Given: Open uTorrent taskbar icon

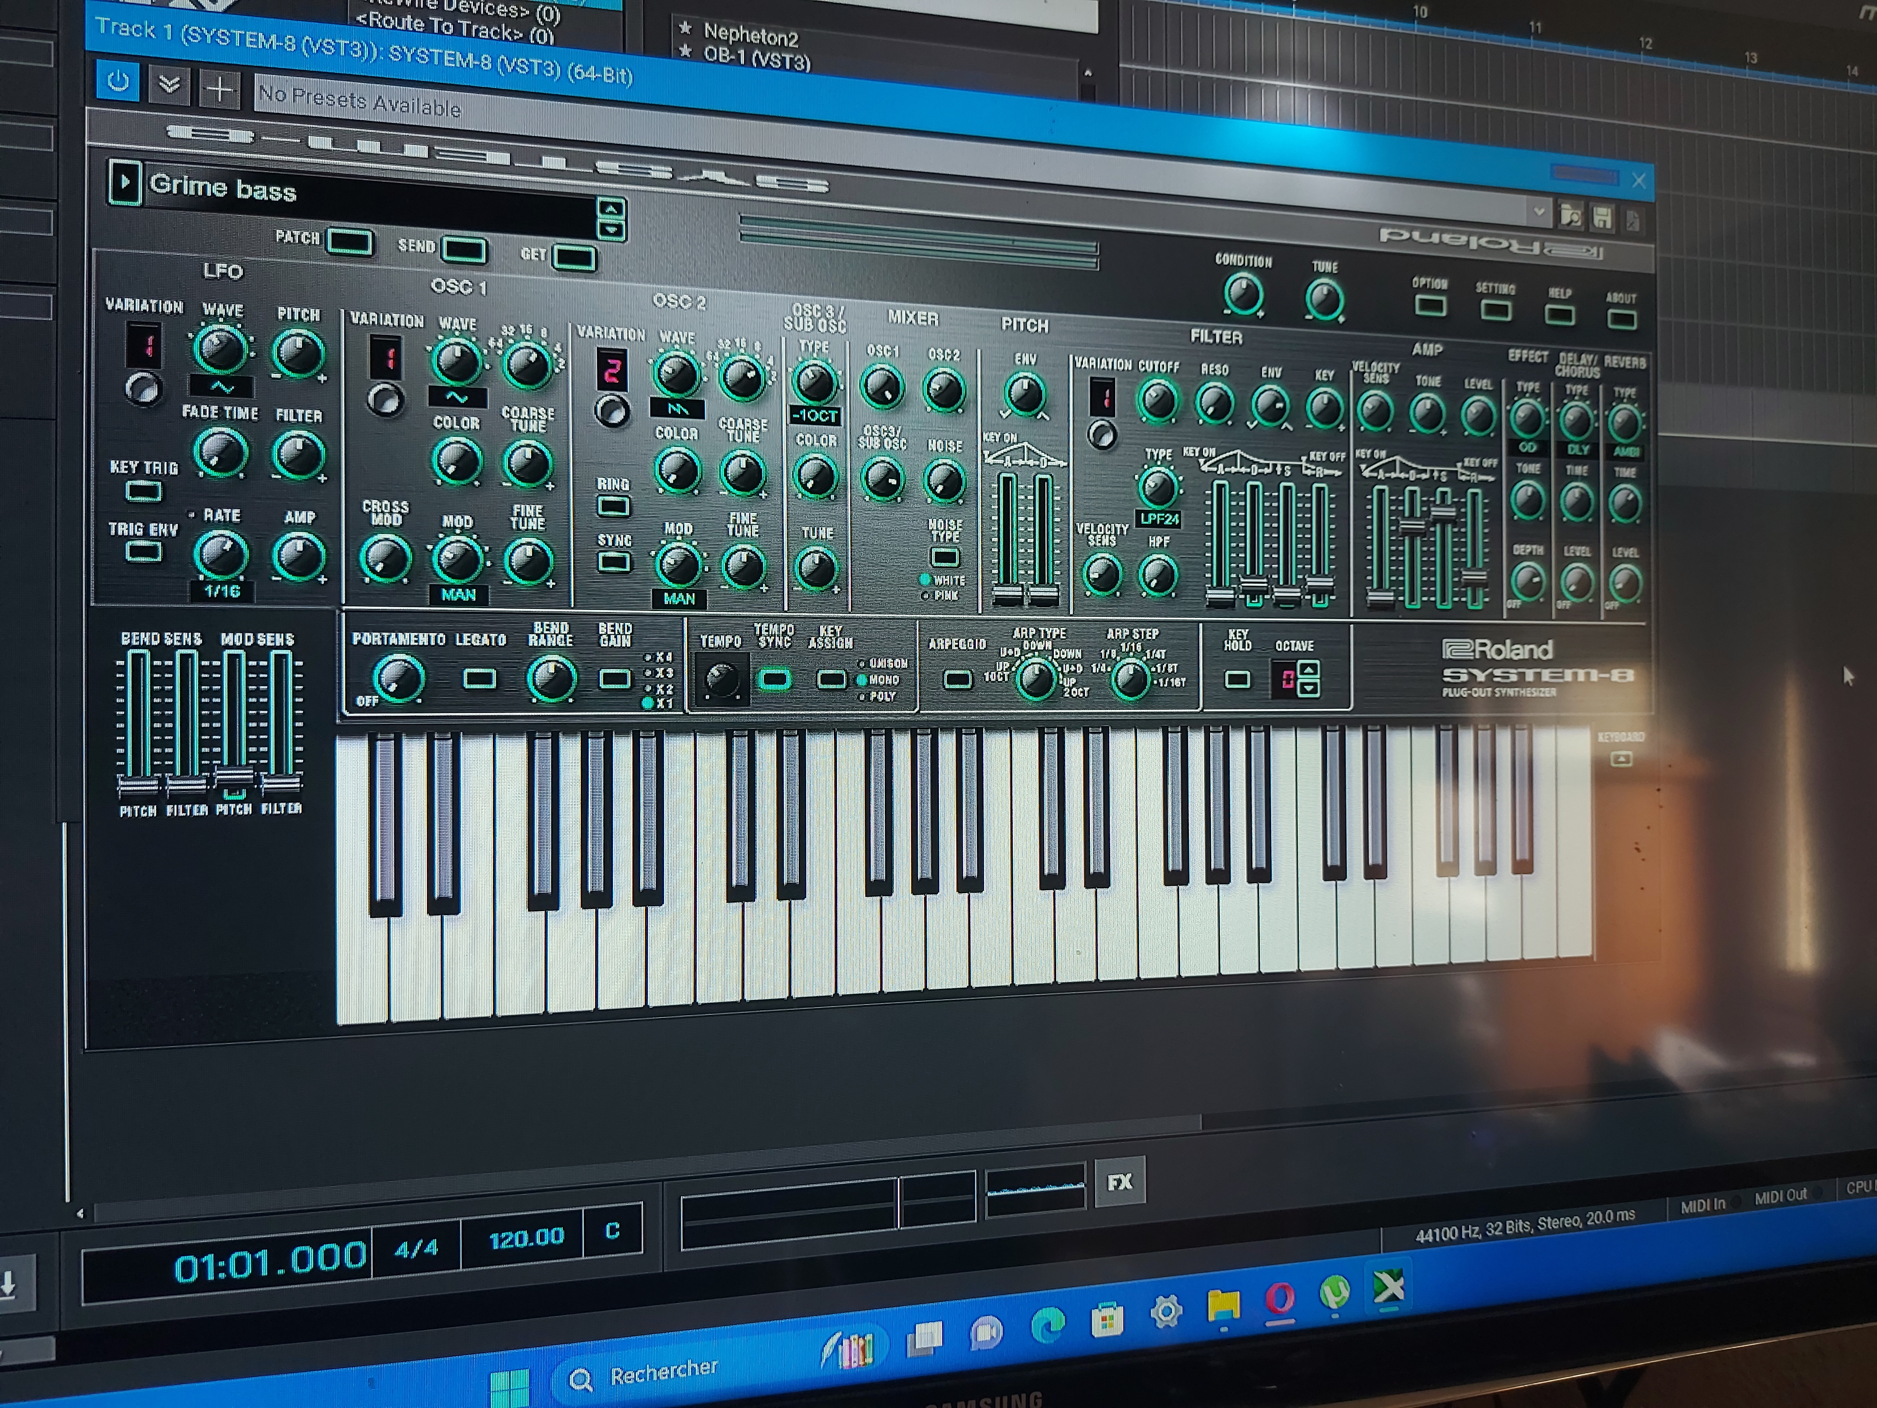Looking at the screenshot, I should 1335,1294.
